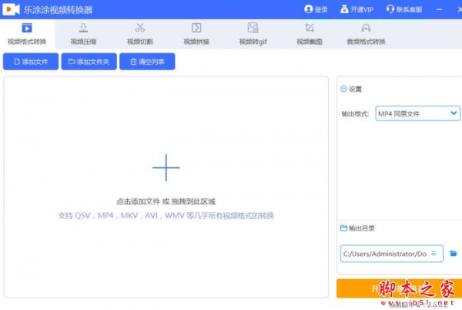Click the output directory path field
The width and height of the screenshot is (462, 310).
click(x=392, y=254)
